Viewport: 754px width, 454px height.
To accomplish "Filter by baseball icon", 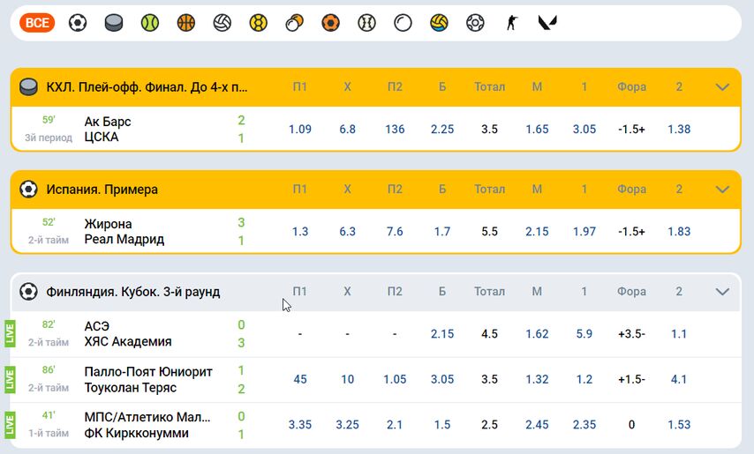I will [366, 23].
